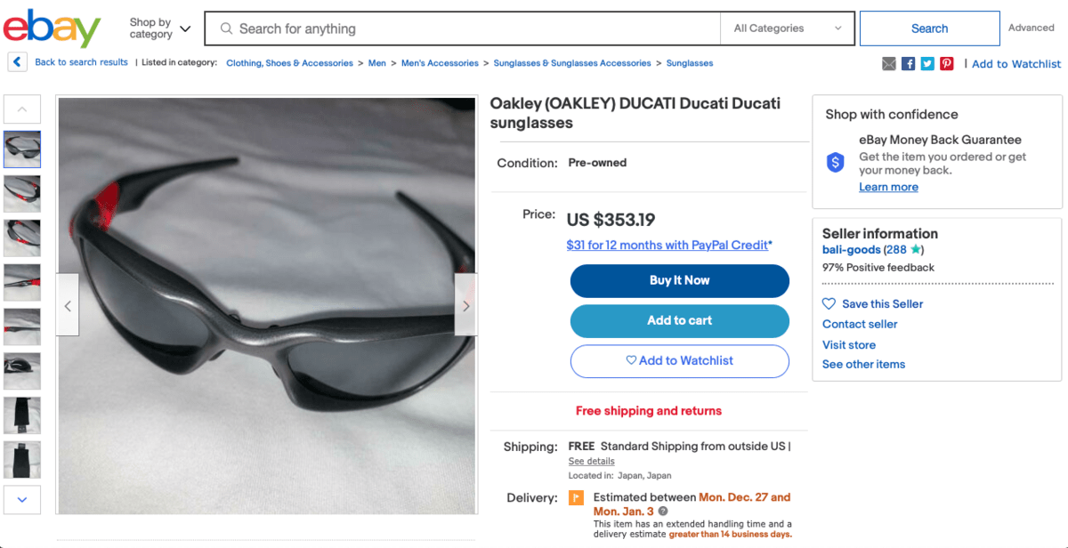
Task: Share listing on Pinterest
Action: click(x=946, y=63)
